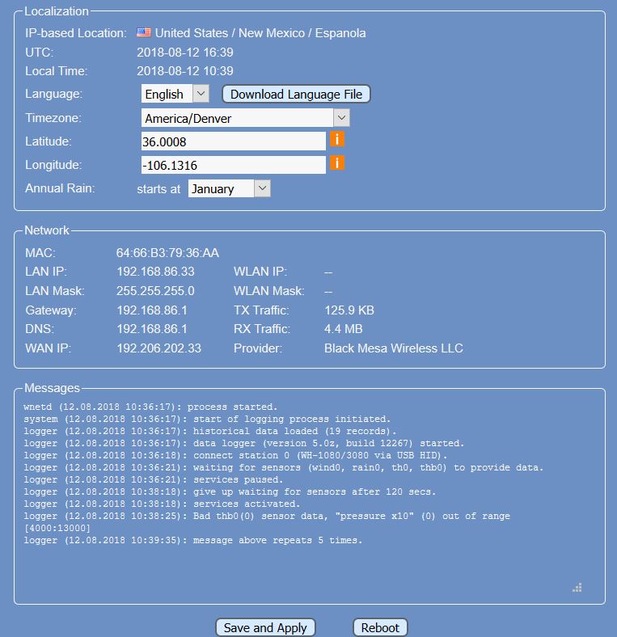Click the provider name Black Mesa Wireless LLC
617x637 pixels.
coord(393,348)
